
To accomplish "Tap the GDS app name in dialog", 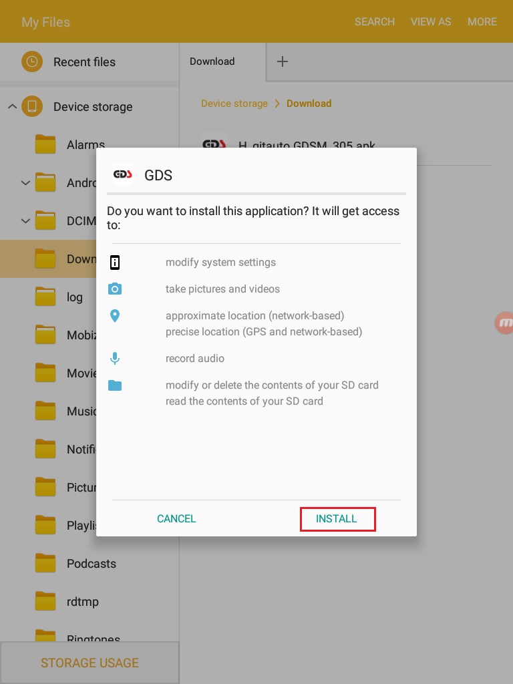I will coord(158,175).
